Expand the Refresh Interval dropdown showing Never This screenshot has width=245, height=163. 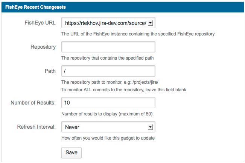[105, 127]
